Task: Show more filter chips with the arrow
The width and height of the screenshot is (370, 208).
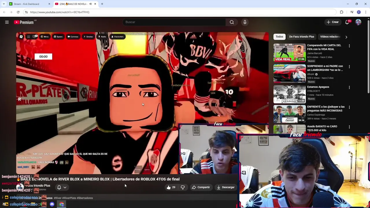Action: click(x=346, y=37)
